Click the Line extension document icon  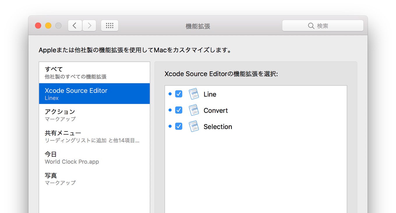194,94
